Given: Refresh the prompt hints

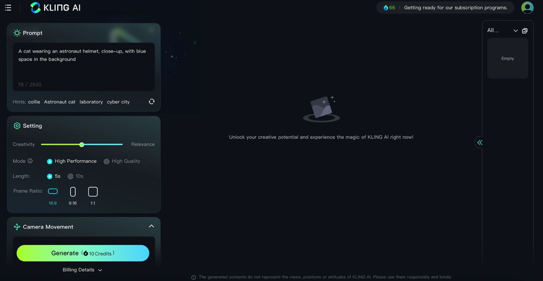Looking at the screenshot, I should pyautogui.click(x=151, y=101).
